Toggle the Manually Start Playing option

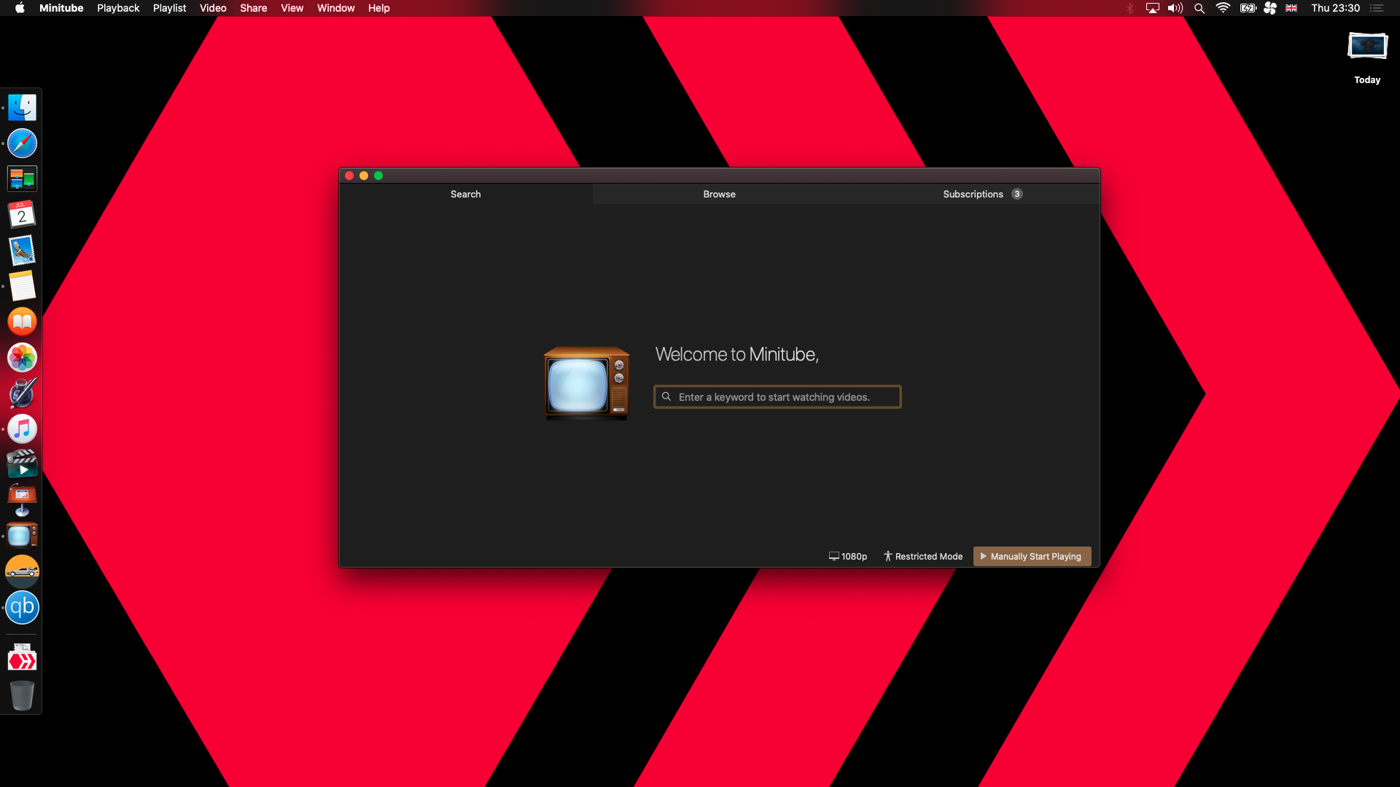tap(1032, 557)
